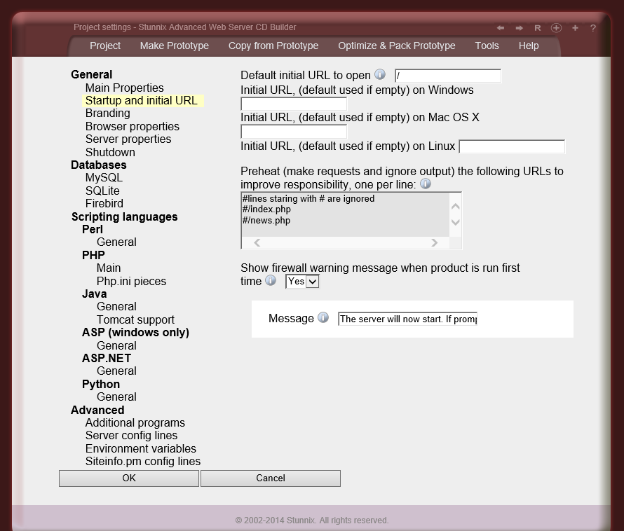Select Optimize & Pack Prototype menu
The width and height of the screenshot is (624, 531).
click(x=396, y=46)
